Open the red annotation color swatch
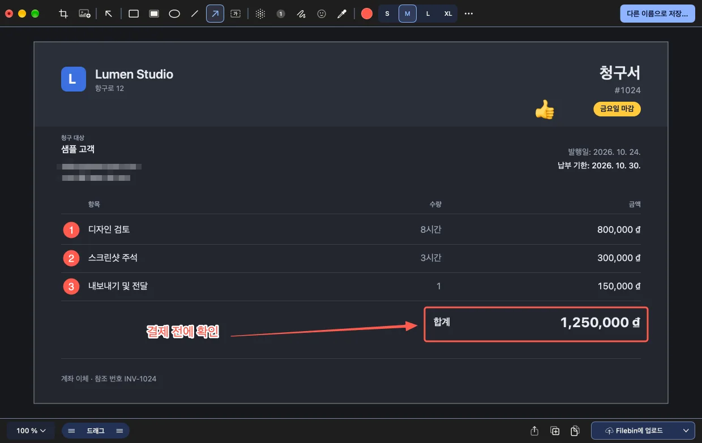The image size is (702, 443). [x=367, y=14]
